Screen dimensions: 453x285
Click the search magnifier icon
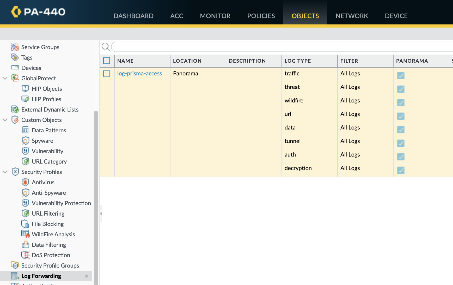pyautogui.click(x=106, y=47)
